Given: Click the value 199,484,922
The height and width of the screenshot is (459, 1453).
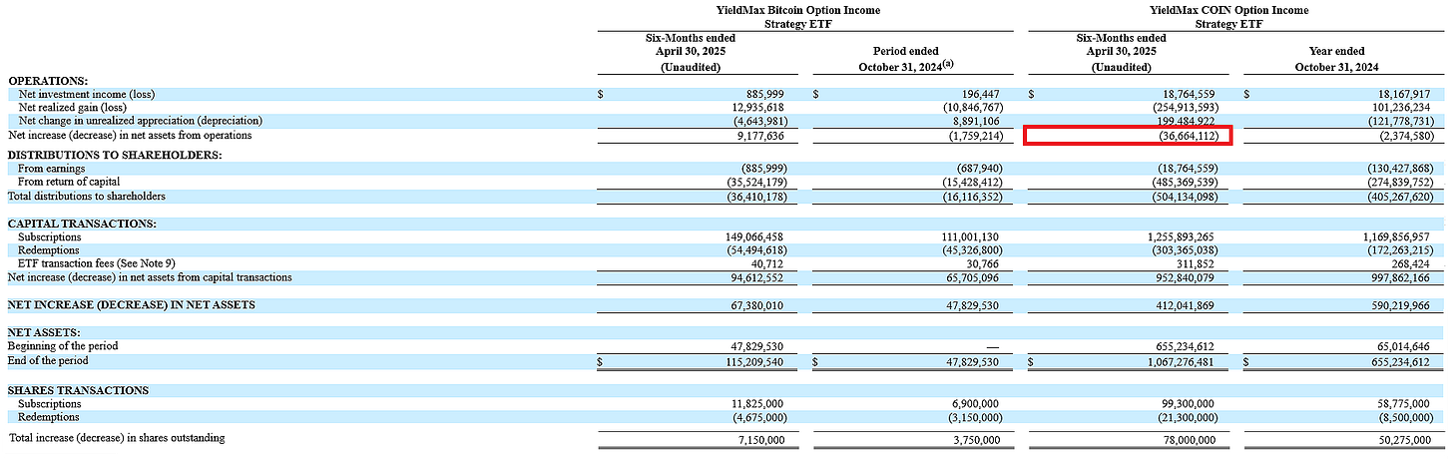Looking at the screenshot, I should [x=1186, y=121].
